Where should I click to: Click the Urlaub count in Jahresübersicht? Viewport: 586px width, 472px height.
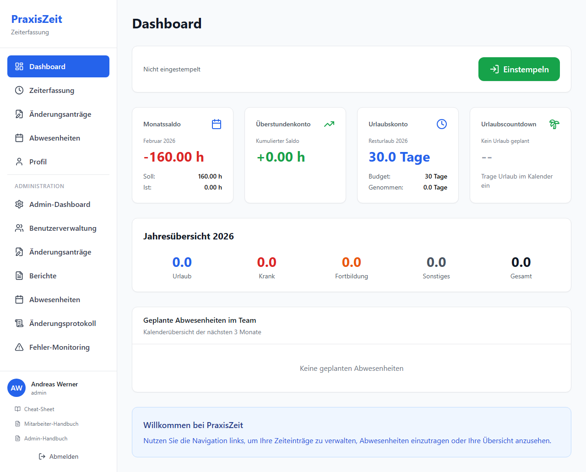point(182,262)
